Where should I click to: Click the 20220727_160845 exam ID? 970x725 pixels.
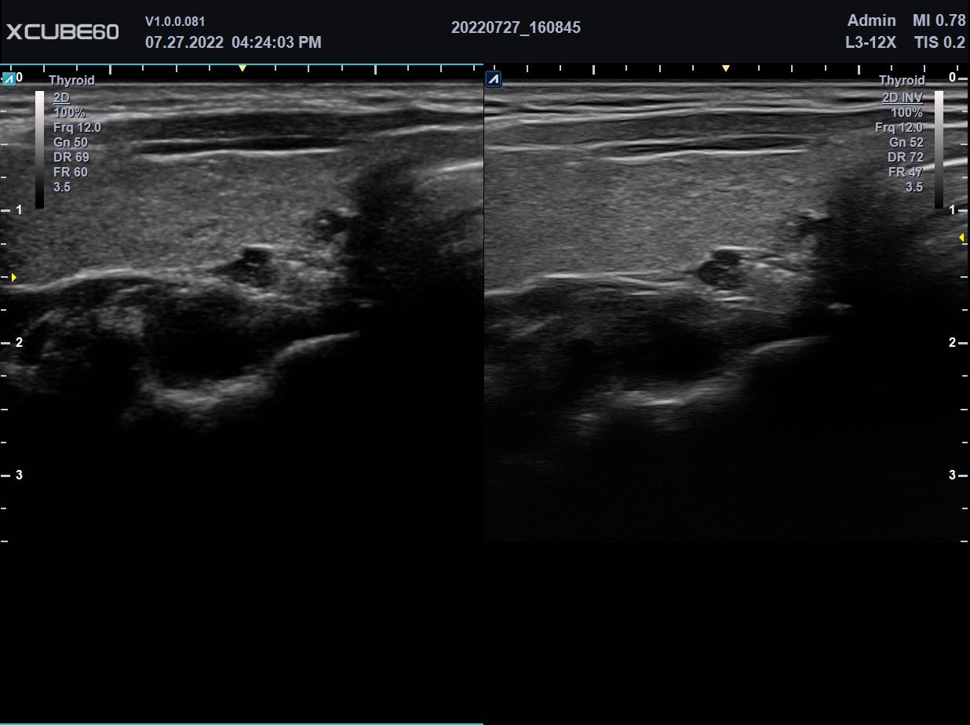(516, 27)
